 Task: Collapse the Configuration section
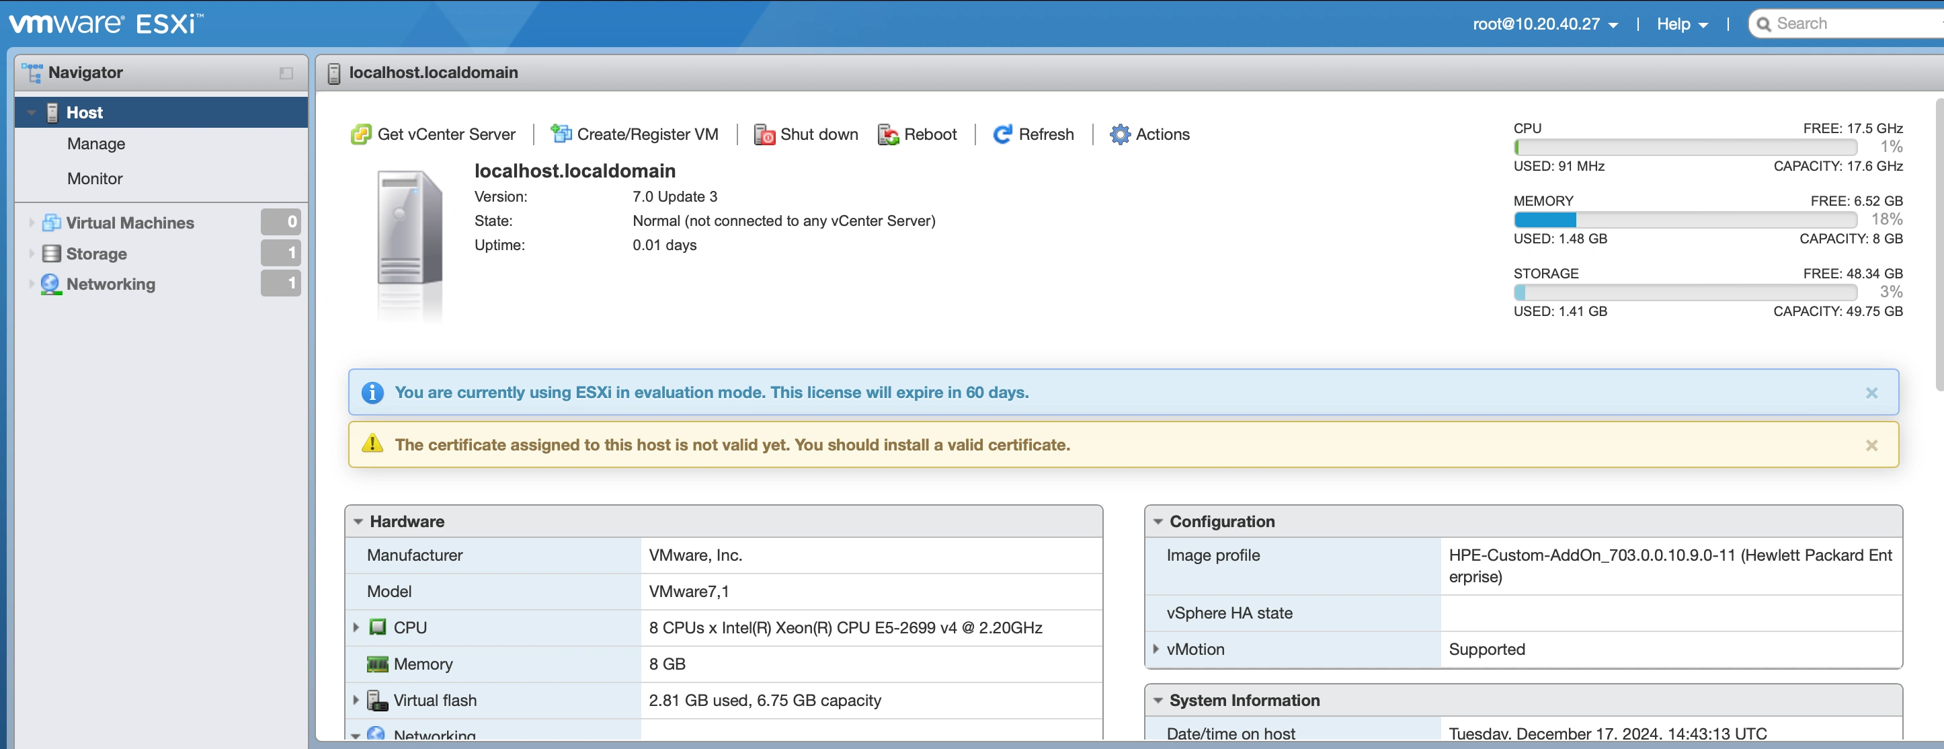click(x=1157, y=521)
